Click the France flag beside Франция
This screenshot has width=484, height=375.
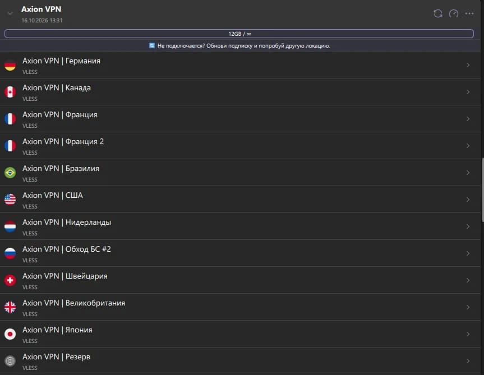(x=10, y=119)
